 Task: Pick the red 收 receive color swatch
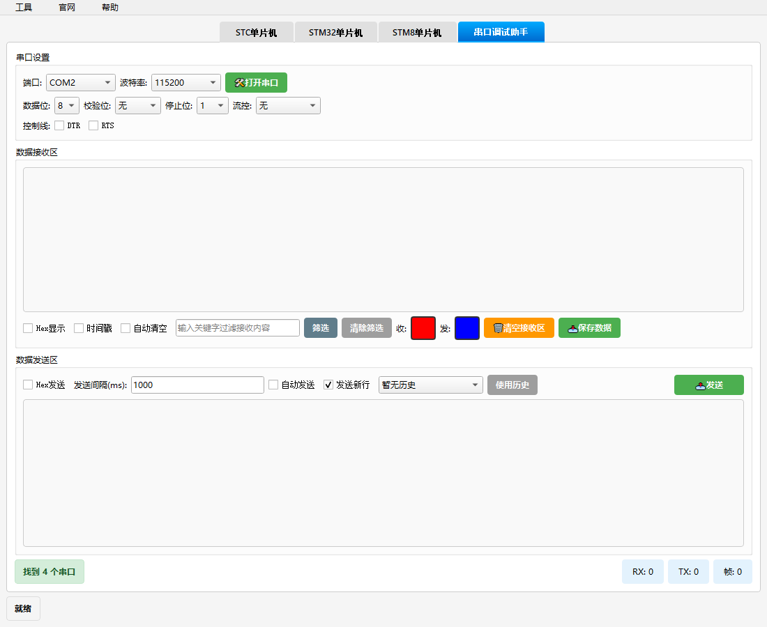(423, 328)
